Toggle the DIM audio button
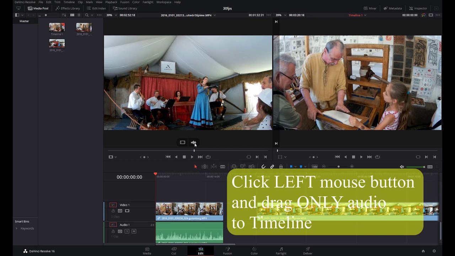This screenshot has width=455, height=256. click(430, 167)
